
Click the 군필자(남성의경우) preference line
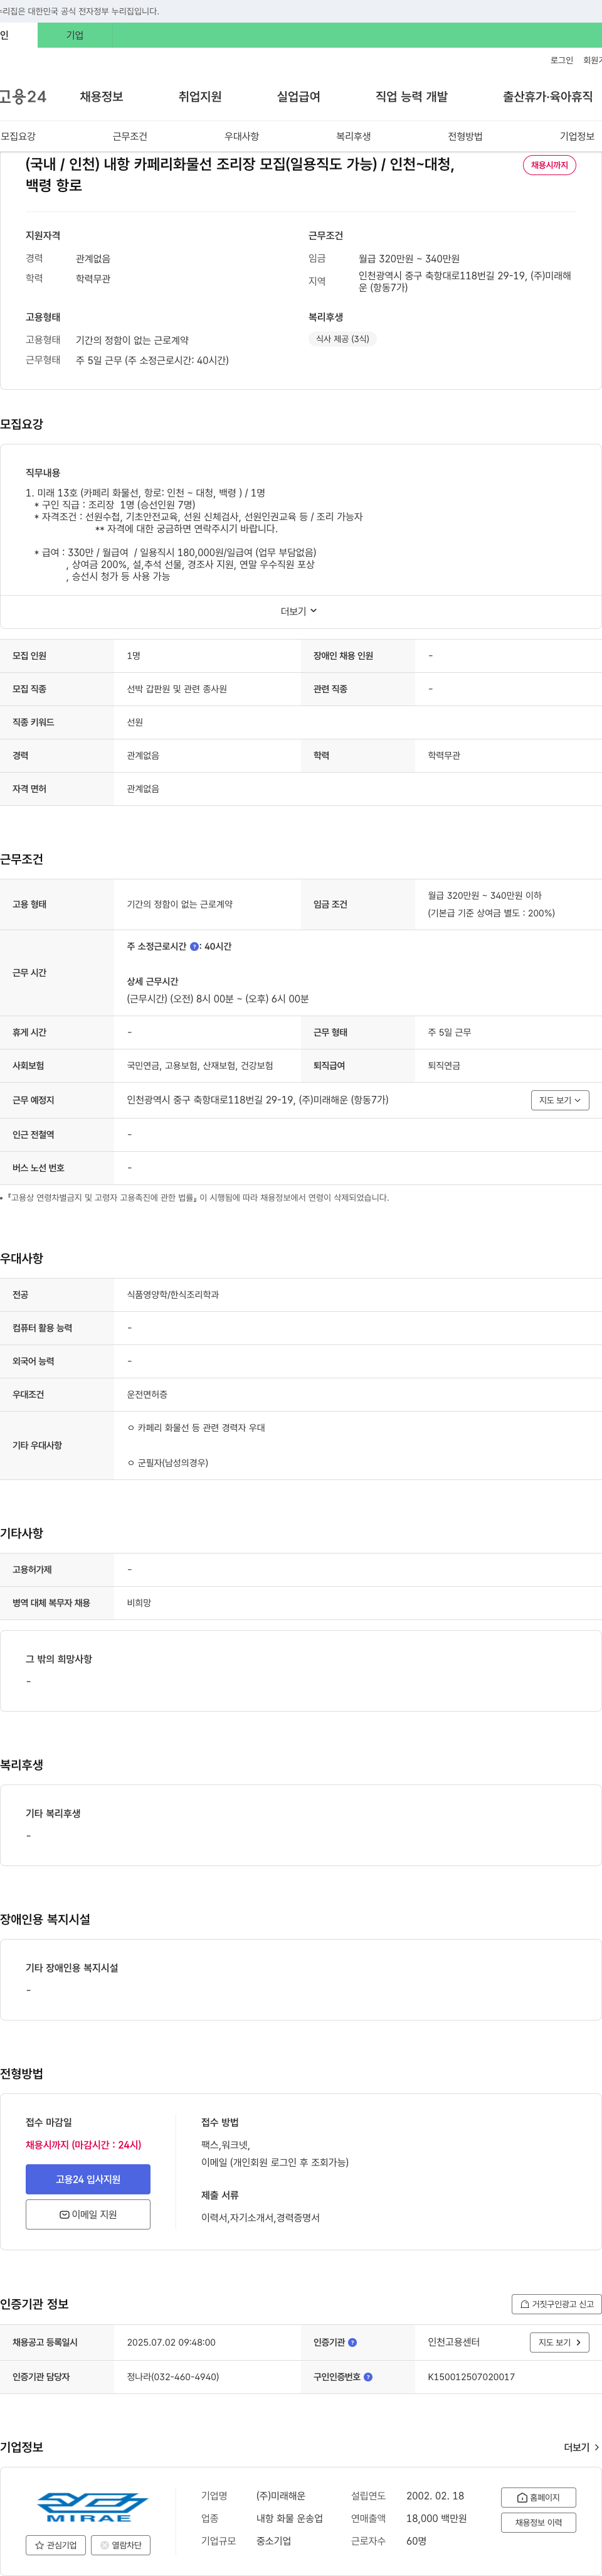(167, 1463)
